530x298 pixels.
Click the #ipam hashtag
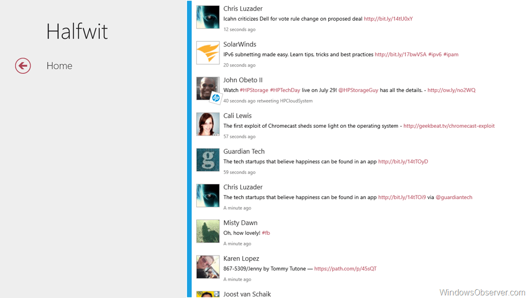click(x=451, y=54)
